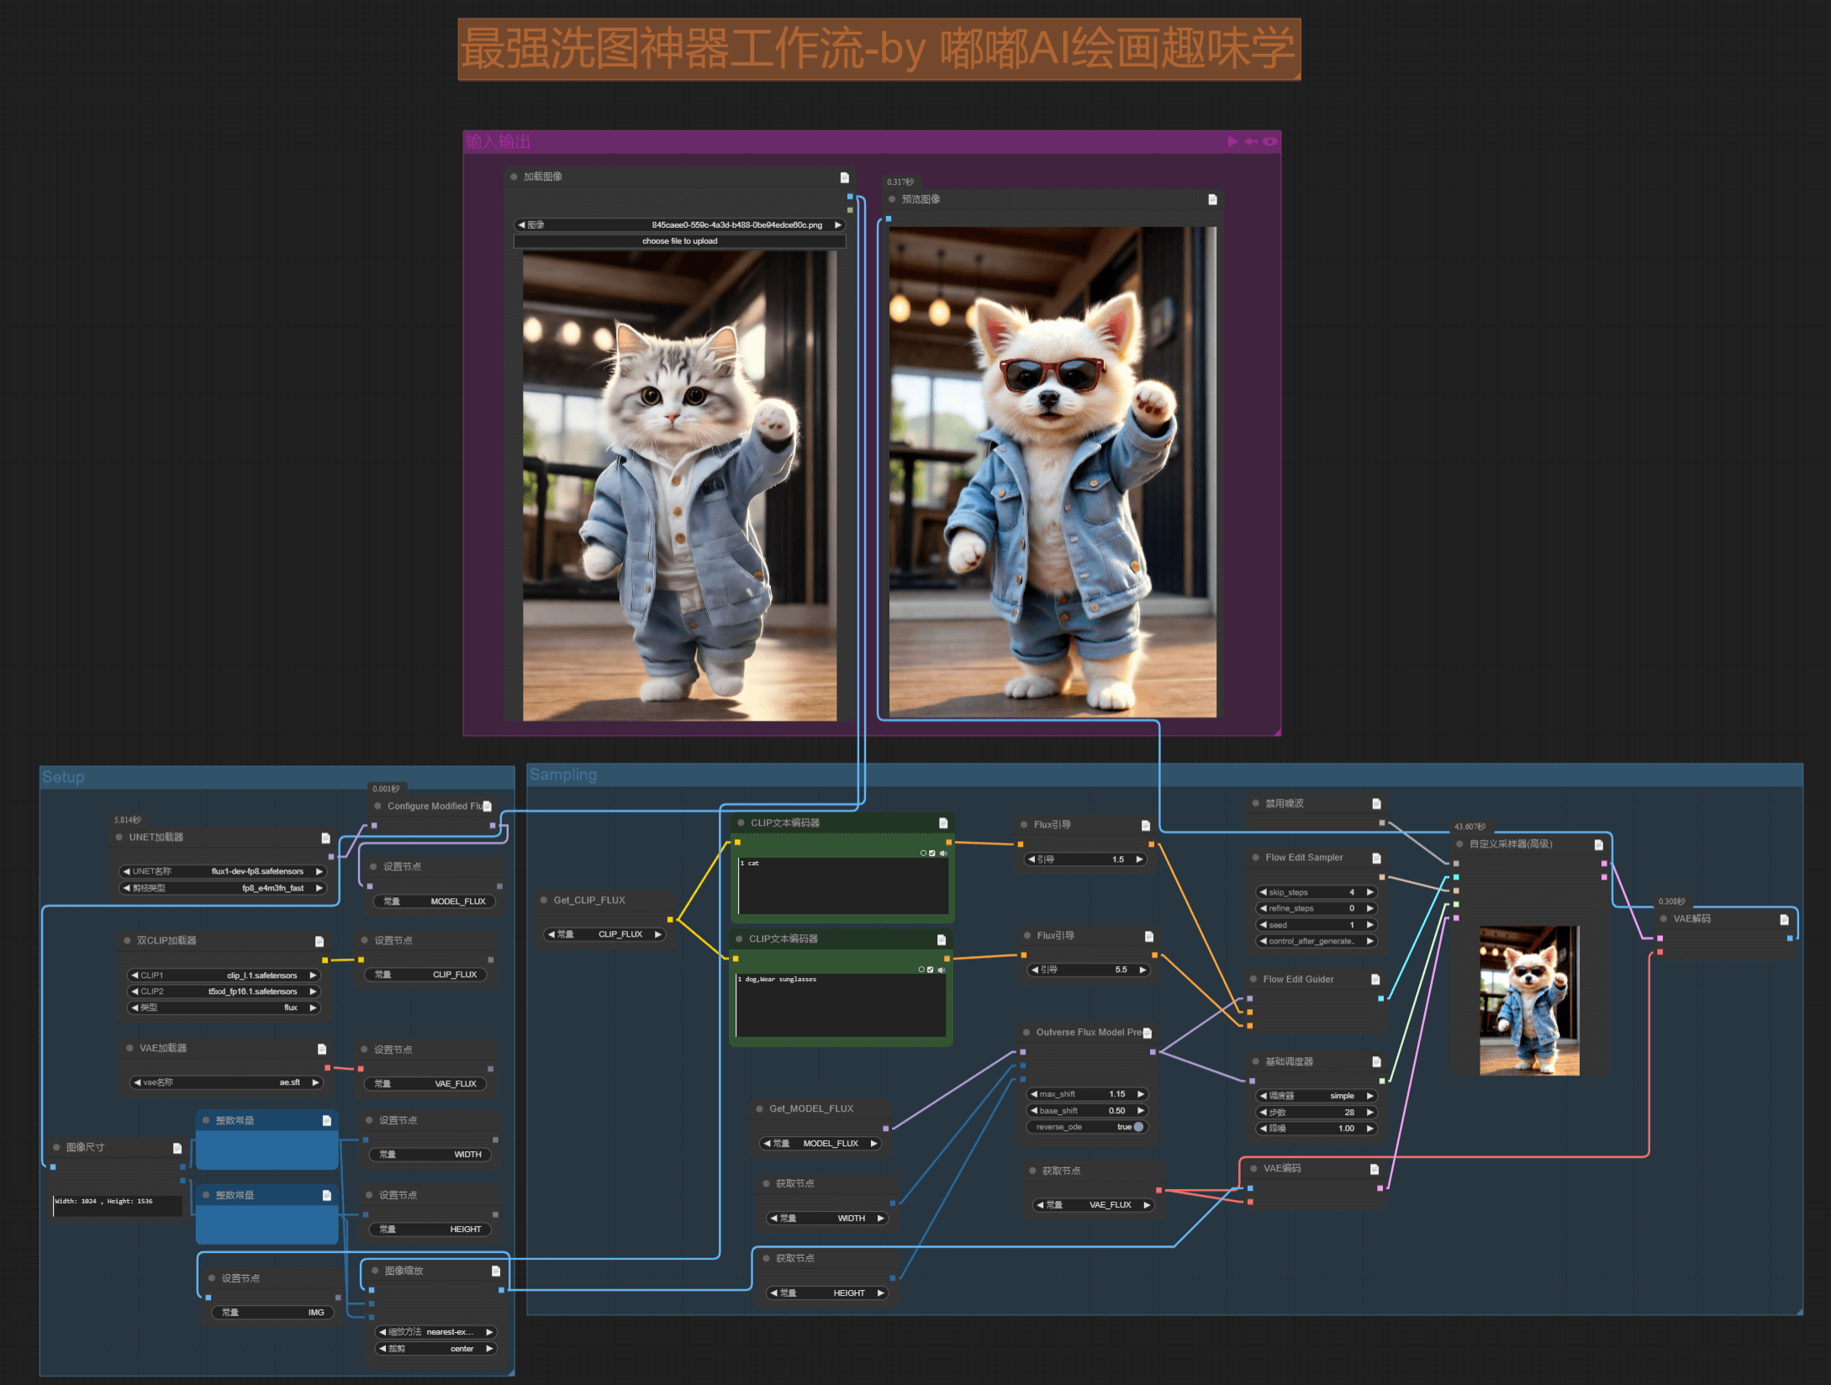Click the document icon on the Flow Edit Sampler node
This screenshot has width=1831, height=1385.
(1376, 858)
